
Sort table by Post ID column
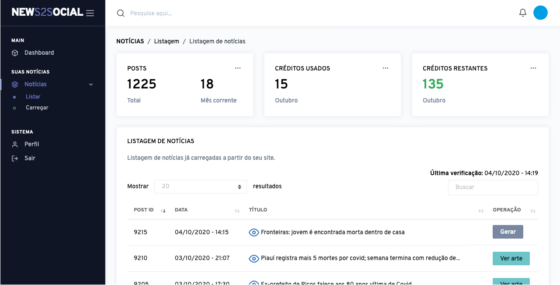pos(163,211)
